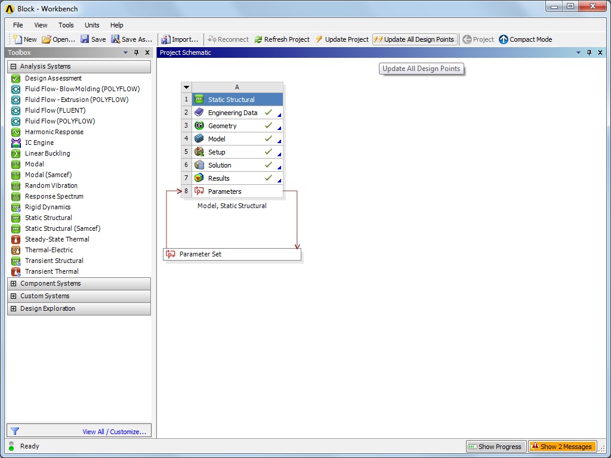Open the system A dropdown arrow
The width and height of the screenshot is (611, 458).
click(186, 87)
